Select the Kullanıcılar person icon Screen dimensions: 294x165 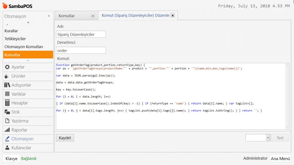(7, 148)
